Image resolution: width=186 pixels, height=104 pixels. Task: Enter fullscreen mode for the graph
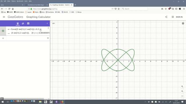(182, 96)
